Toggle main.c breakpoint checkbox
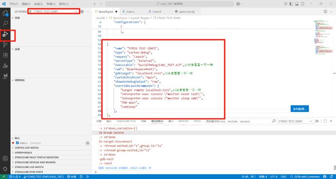Image resolution: width=336 pixels, height=179 pixels. point(17,143)
